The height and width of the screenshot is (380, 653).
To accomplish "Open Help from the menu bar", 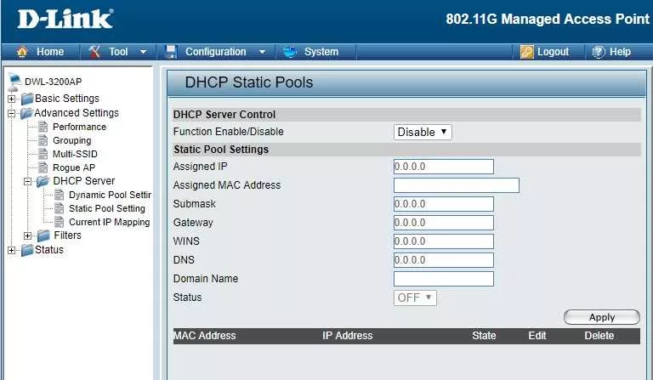I will [x=620, y=52].
